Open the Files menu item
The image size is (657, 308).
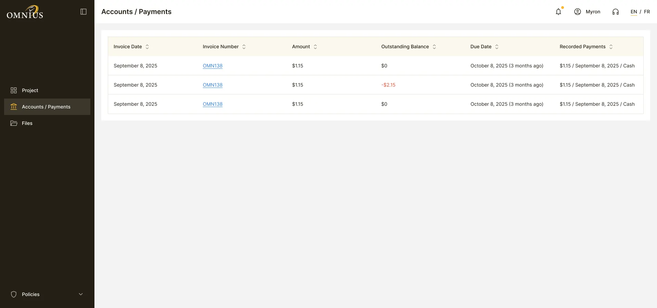point(47,123)
